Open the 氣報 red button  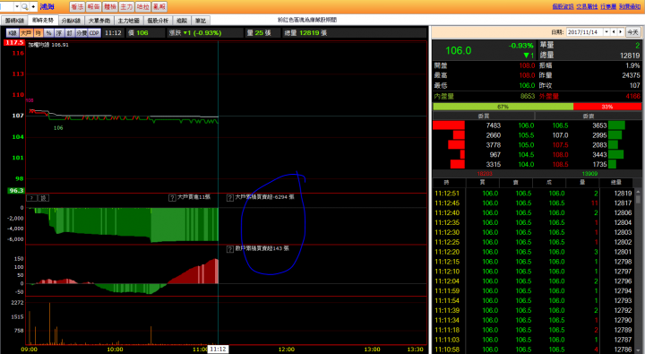159,6
